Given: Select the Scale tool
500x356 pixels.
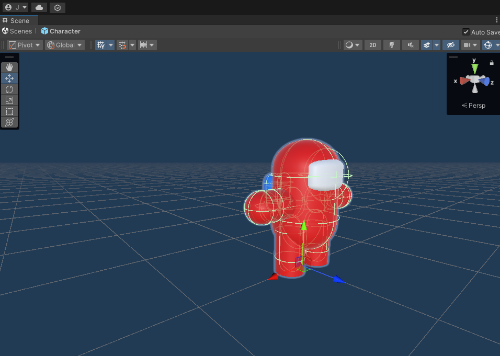Looking at the screenshot, I should tap(9, 100).
